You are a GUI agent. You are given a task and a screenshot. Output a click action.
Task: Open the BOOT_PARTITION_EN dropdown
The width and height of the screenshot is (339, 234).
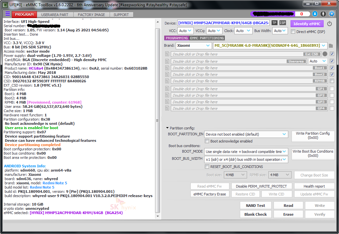tap(246, 134)
